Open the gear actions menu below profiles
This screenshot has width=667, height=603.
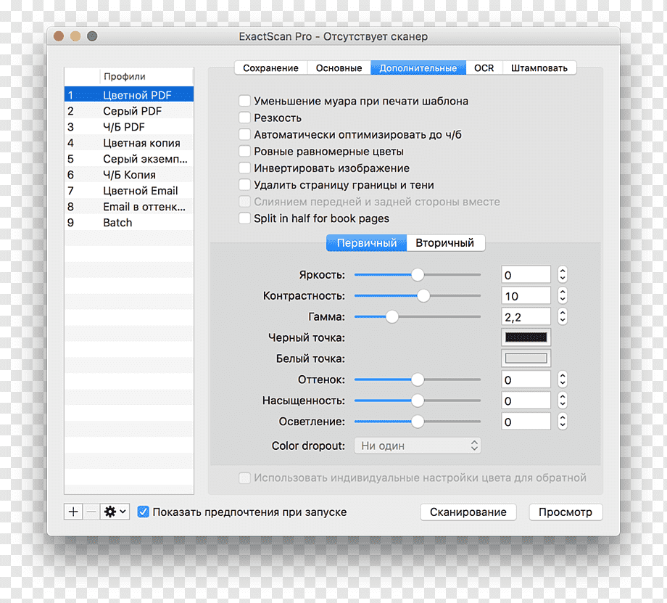(115, 512)
